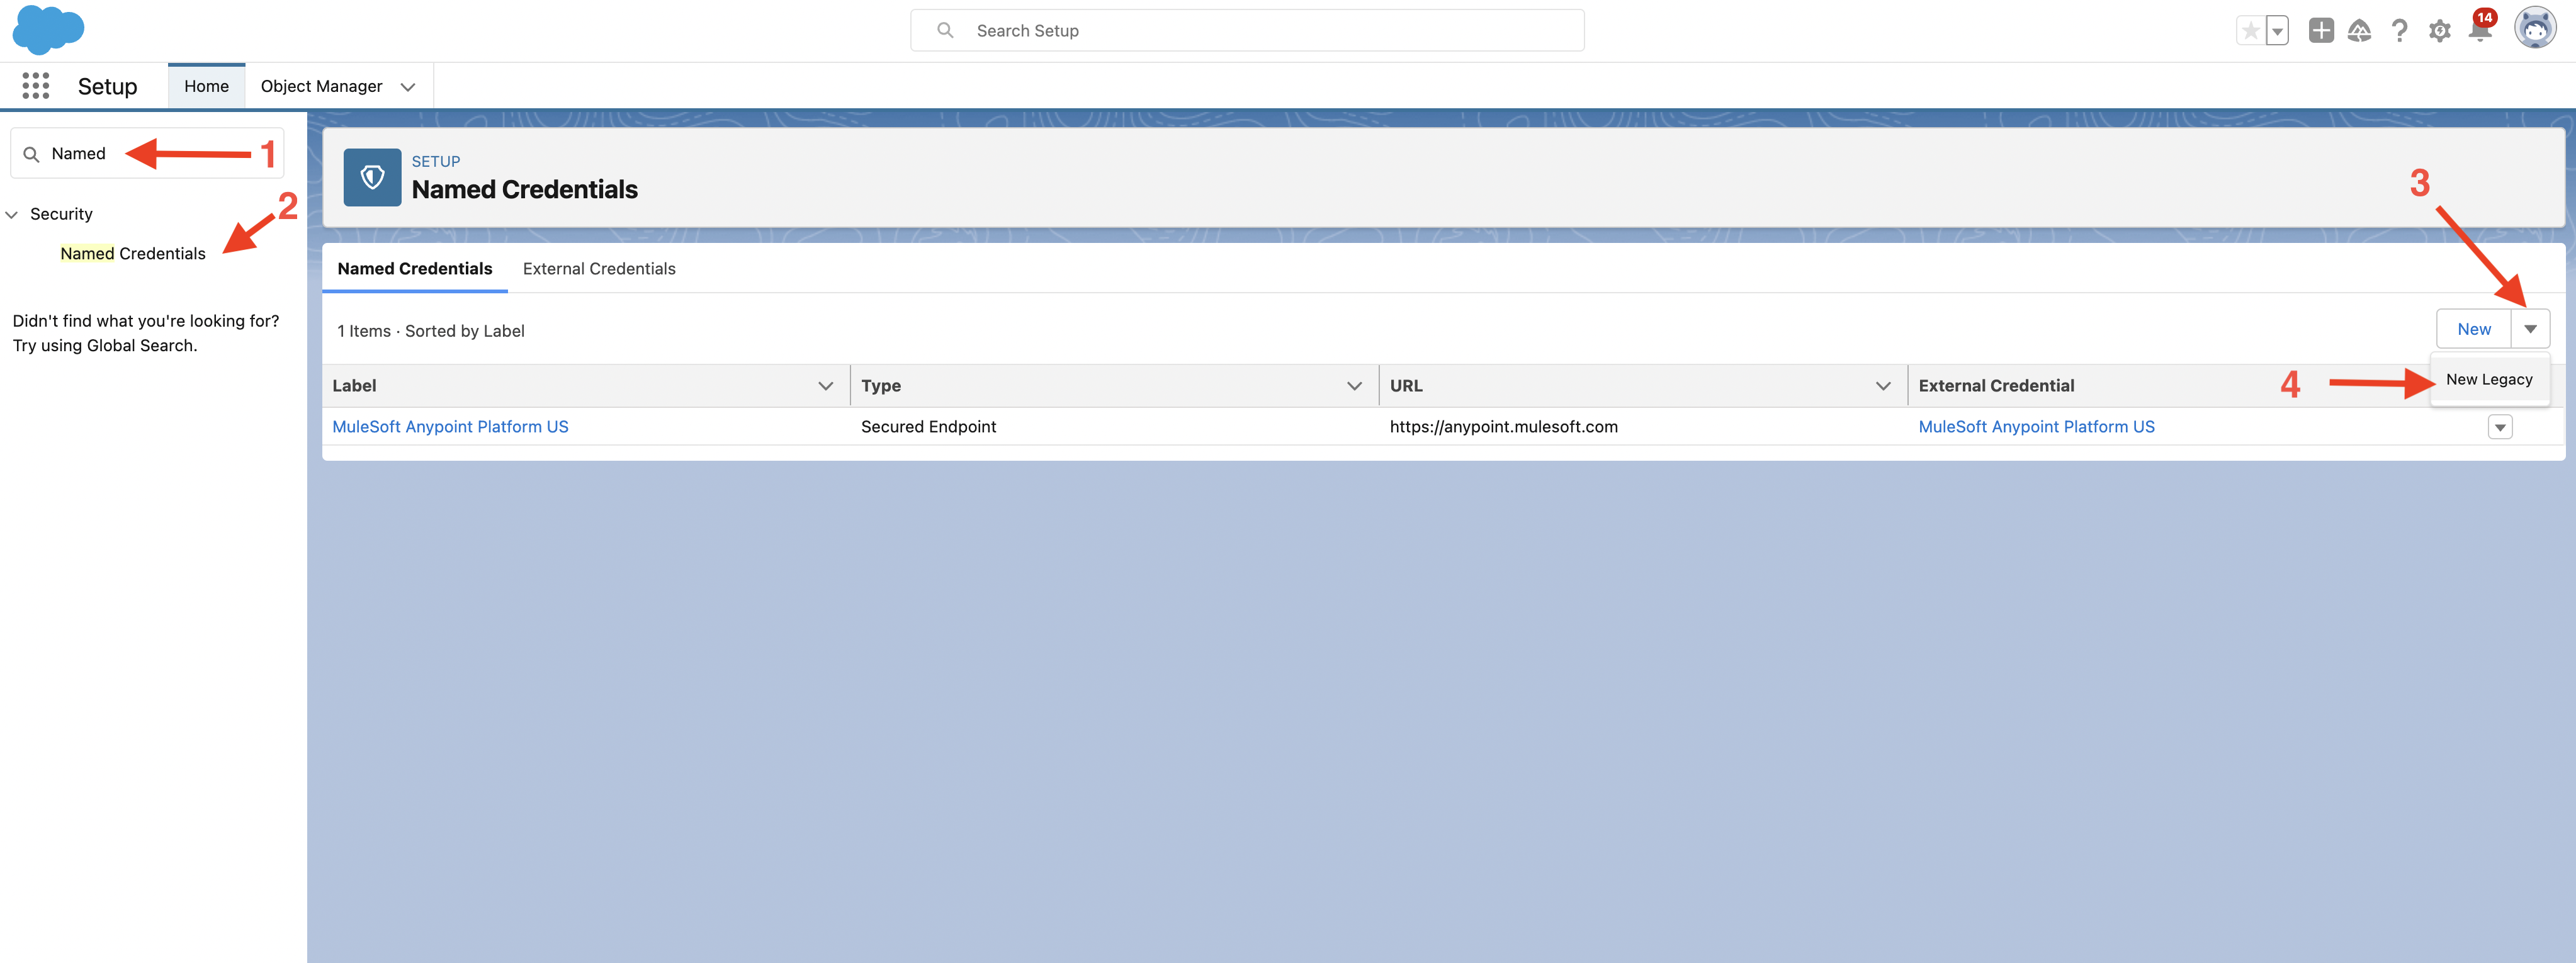Expand the row actions dropdown for MuleSoft Anypoint

[x=2500, y=426]
